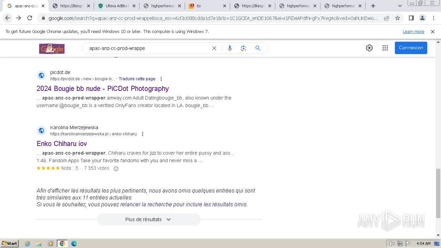Switch to the Ultima AdBlock tab

[x=116, y=6]
